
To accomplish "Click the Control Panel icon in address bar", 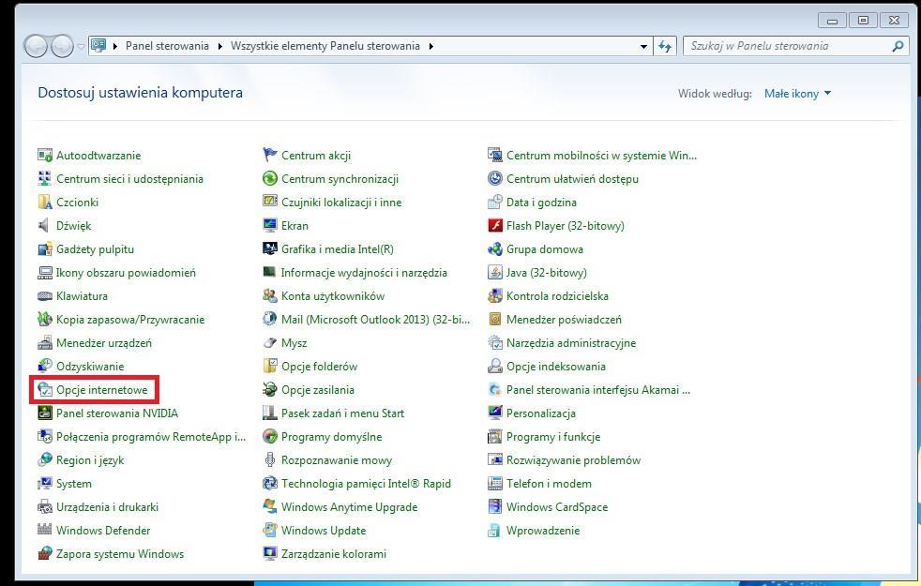I will [x=98, y=46].
